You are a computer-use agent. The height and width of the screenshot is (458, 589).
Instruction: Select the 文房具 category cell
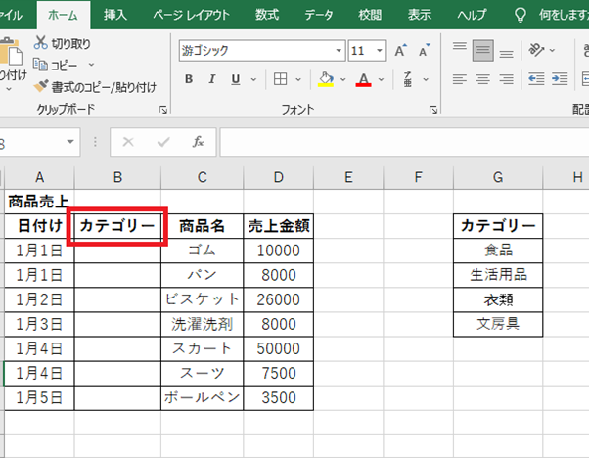click(498, 324)
